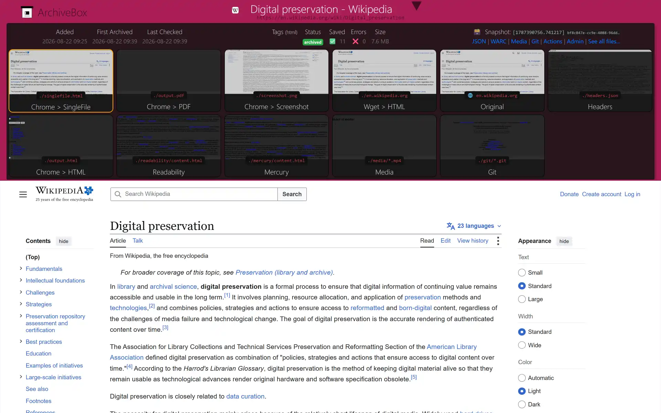Screen dimensions: 661x413
Task: Click the Admin snapshot link
Action: point(575,41)
